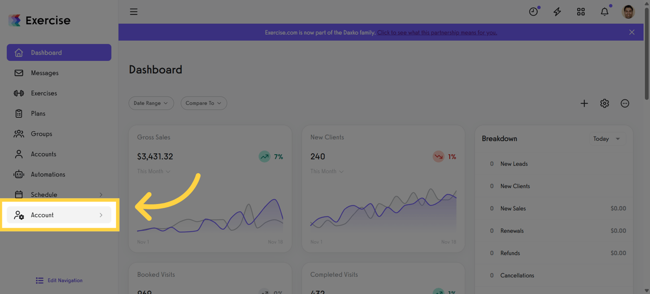
Task: Click Edit Navigation link
Action: click(x=59, y=281)
